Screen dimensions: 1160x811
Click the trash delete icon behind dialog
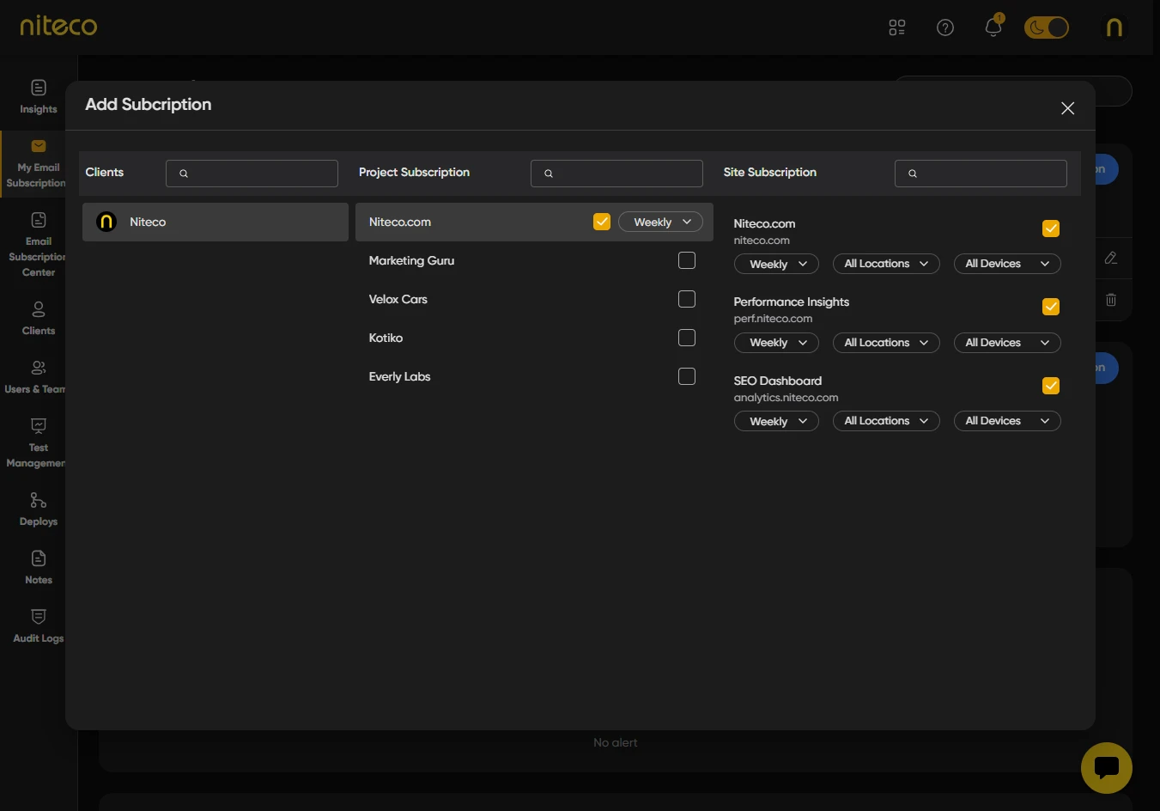pos(1111,300)
